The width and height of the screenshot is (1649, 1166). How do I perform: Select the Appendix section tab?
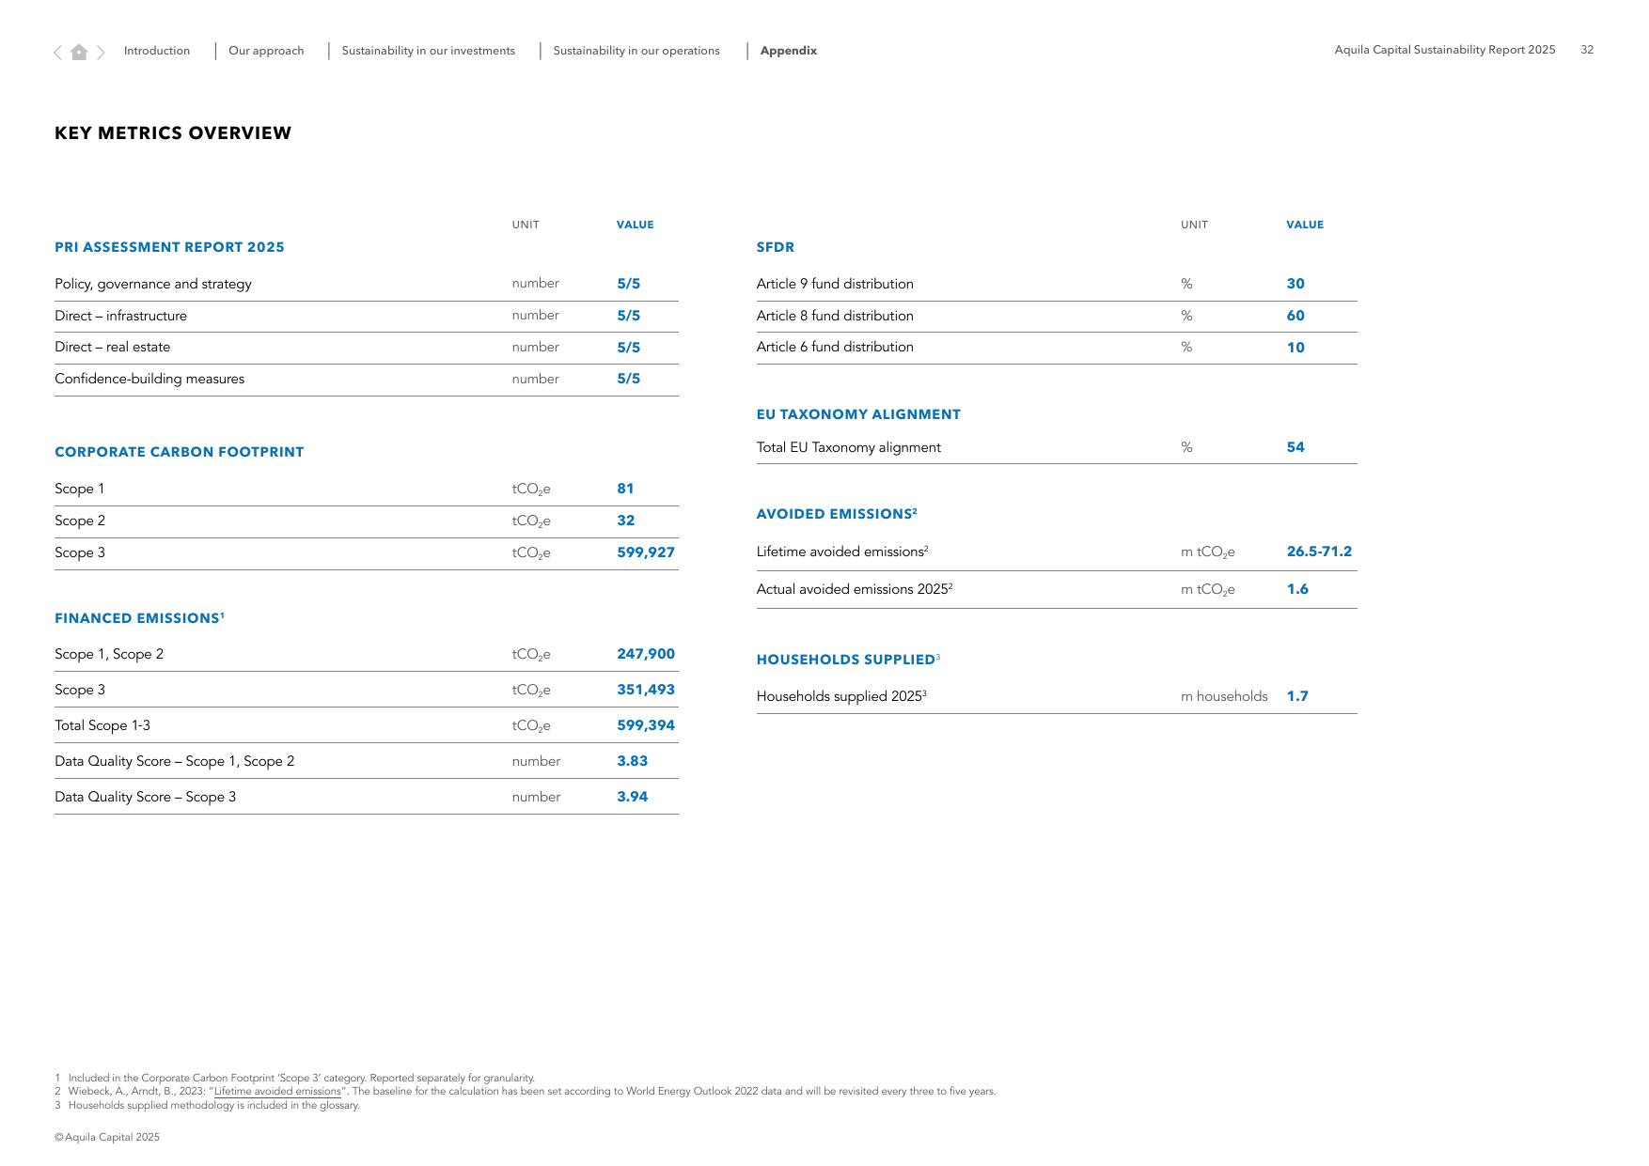(x=789, y=51)
